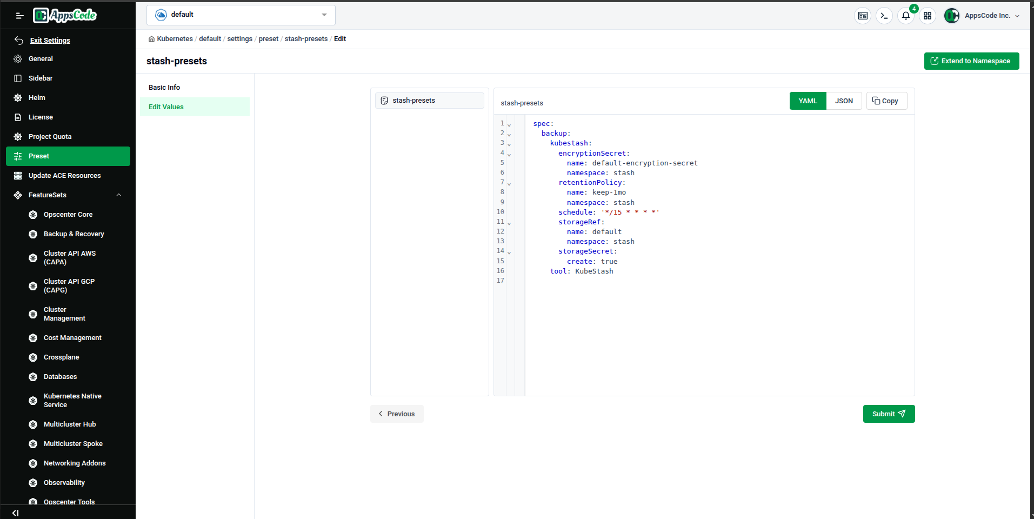Screen dimensions: 1034x519
Task: Click the news feed icon next to terminal
Action: click(863, 16)
